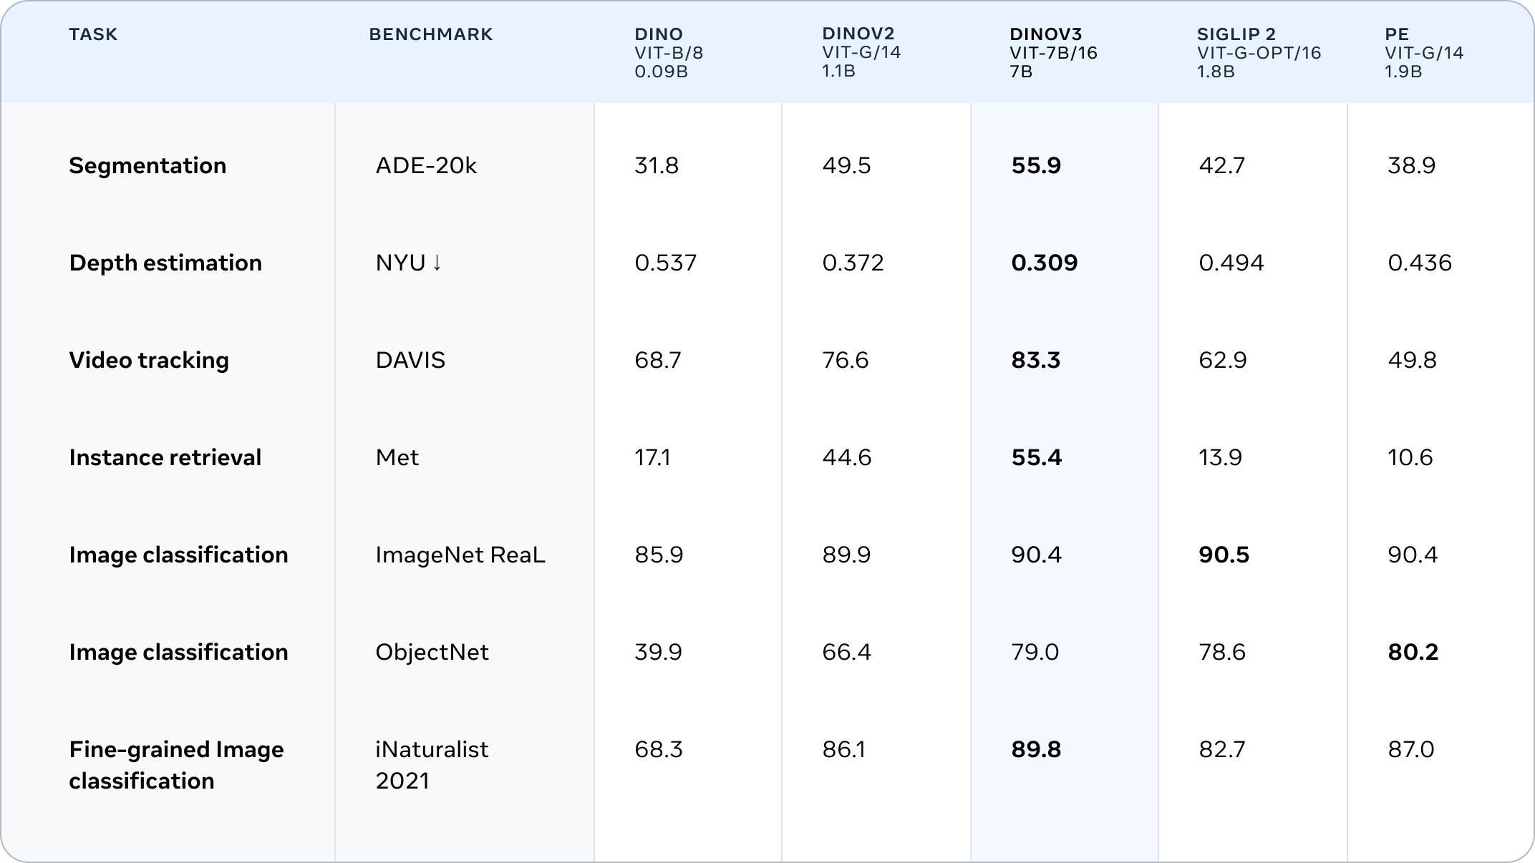
Task: Select the Fine-grained Image classification label
Action: pos(176,765)
